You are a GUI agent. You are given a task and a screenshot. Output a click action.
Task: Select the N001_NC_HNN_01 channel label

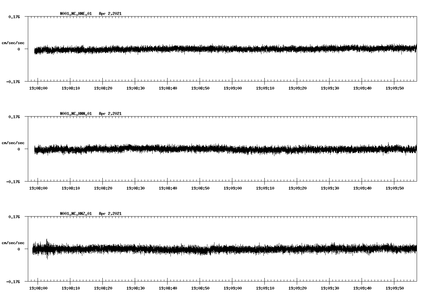75,113
